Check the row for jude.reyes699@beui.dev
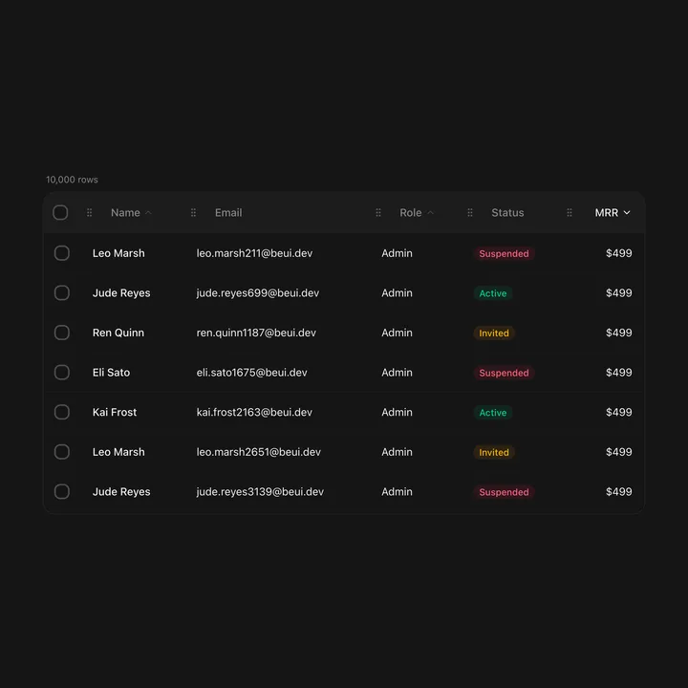The width and height of the screenshot is (688, 688). [62, 292]
